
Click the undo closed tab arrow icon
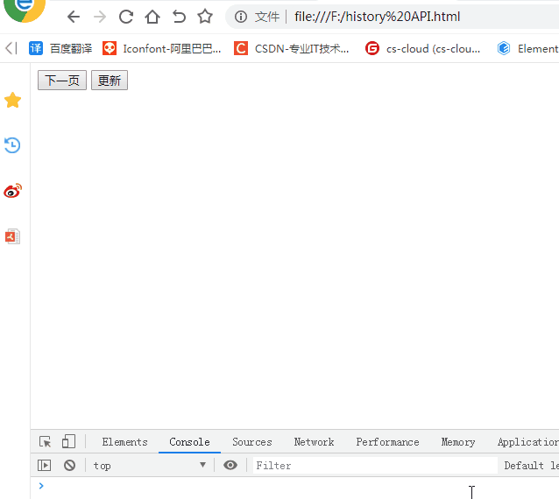click(x=179, y=17)
